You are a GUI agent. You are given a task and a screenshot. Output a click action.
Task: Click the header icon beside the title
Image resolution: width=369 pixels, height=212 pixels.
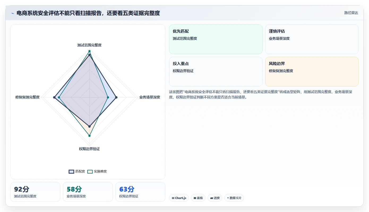(x=12, y=13)
